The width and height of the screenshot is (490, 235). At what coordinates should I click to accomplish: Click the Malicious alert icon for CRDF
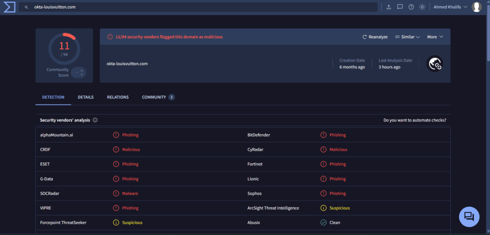(116, 150)
